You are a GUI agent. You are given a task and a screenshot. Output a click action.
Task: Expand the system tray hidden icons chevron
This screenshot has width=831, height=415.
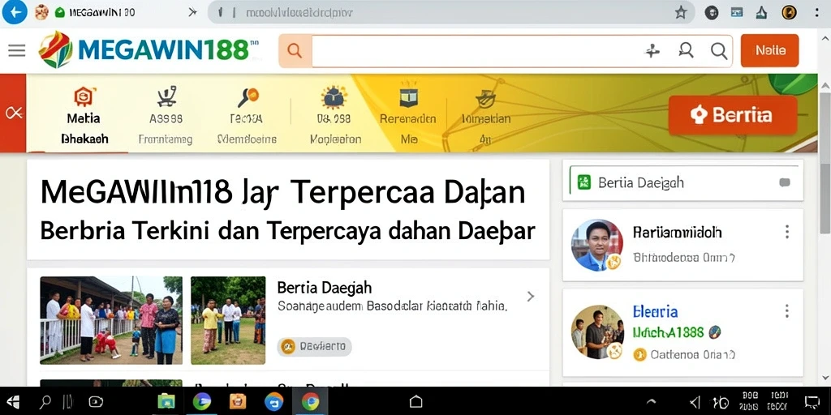(x=652, y=402)
